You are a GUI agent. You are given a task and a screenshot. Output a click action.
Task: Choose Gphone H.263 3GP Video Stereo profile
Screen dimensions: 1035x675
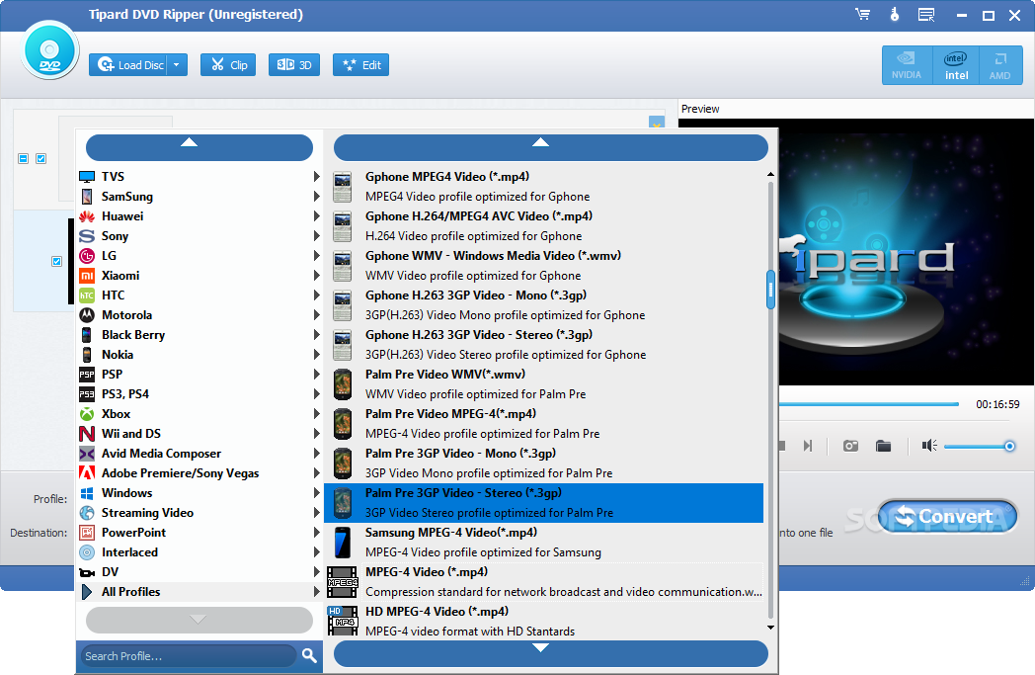543,345
